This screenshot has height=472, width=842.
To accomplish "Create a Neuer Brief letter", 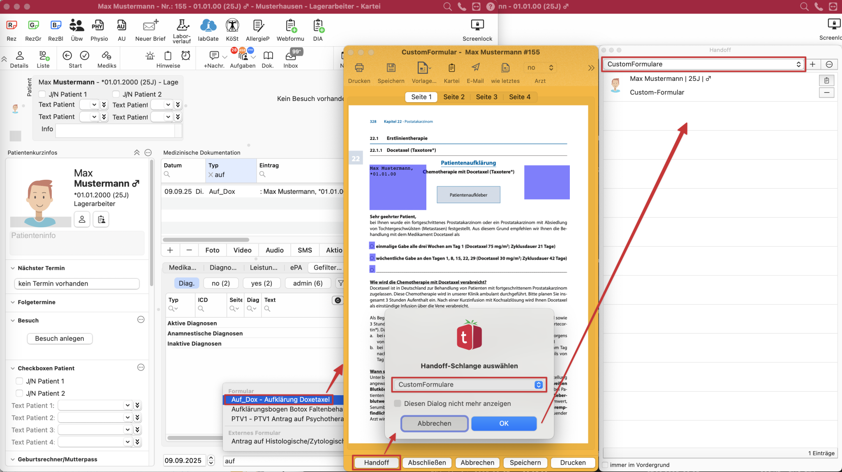I will coord(150,25).
